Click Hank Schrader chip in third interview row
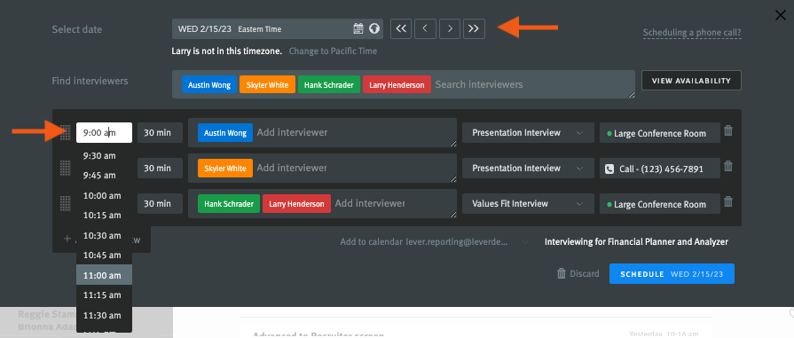The height and width of the screenshot is (338, 794). tap(229, 204)
